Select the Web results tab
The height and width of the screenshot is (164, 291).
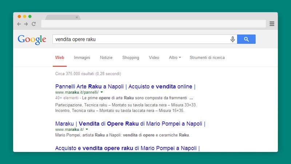60,58
